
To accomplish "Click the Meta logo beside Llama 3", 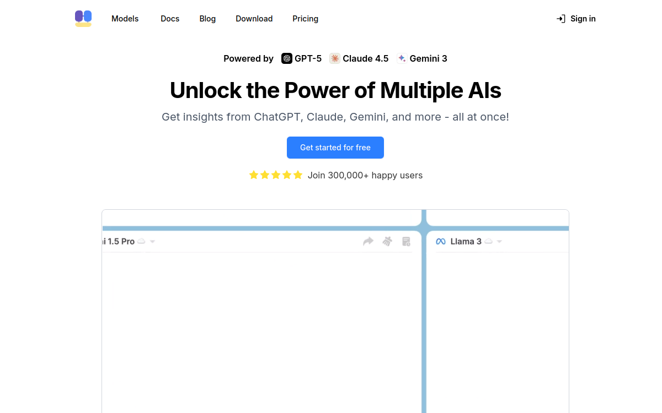I will [x=441, y=242].
